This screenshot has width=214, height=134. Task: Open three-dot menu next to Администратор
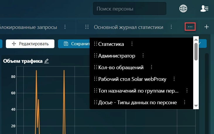(x=143, y=55)
